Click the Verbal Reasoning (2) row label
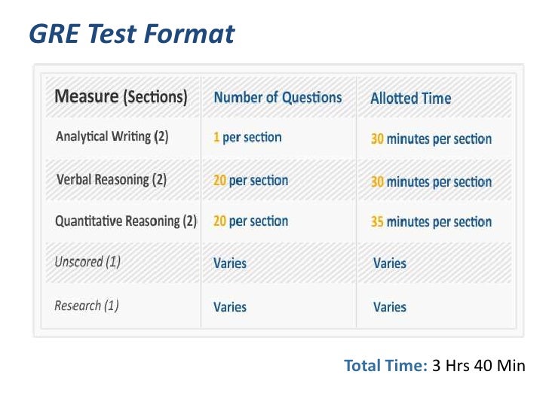Image resolution: width=549 pixels, height=411 pixels. tap(112, 181)
